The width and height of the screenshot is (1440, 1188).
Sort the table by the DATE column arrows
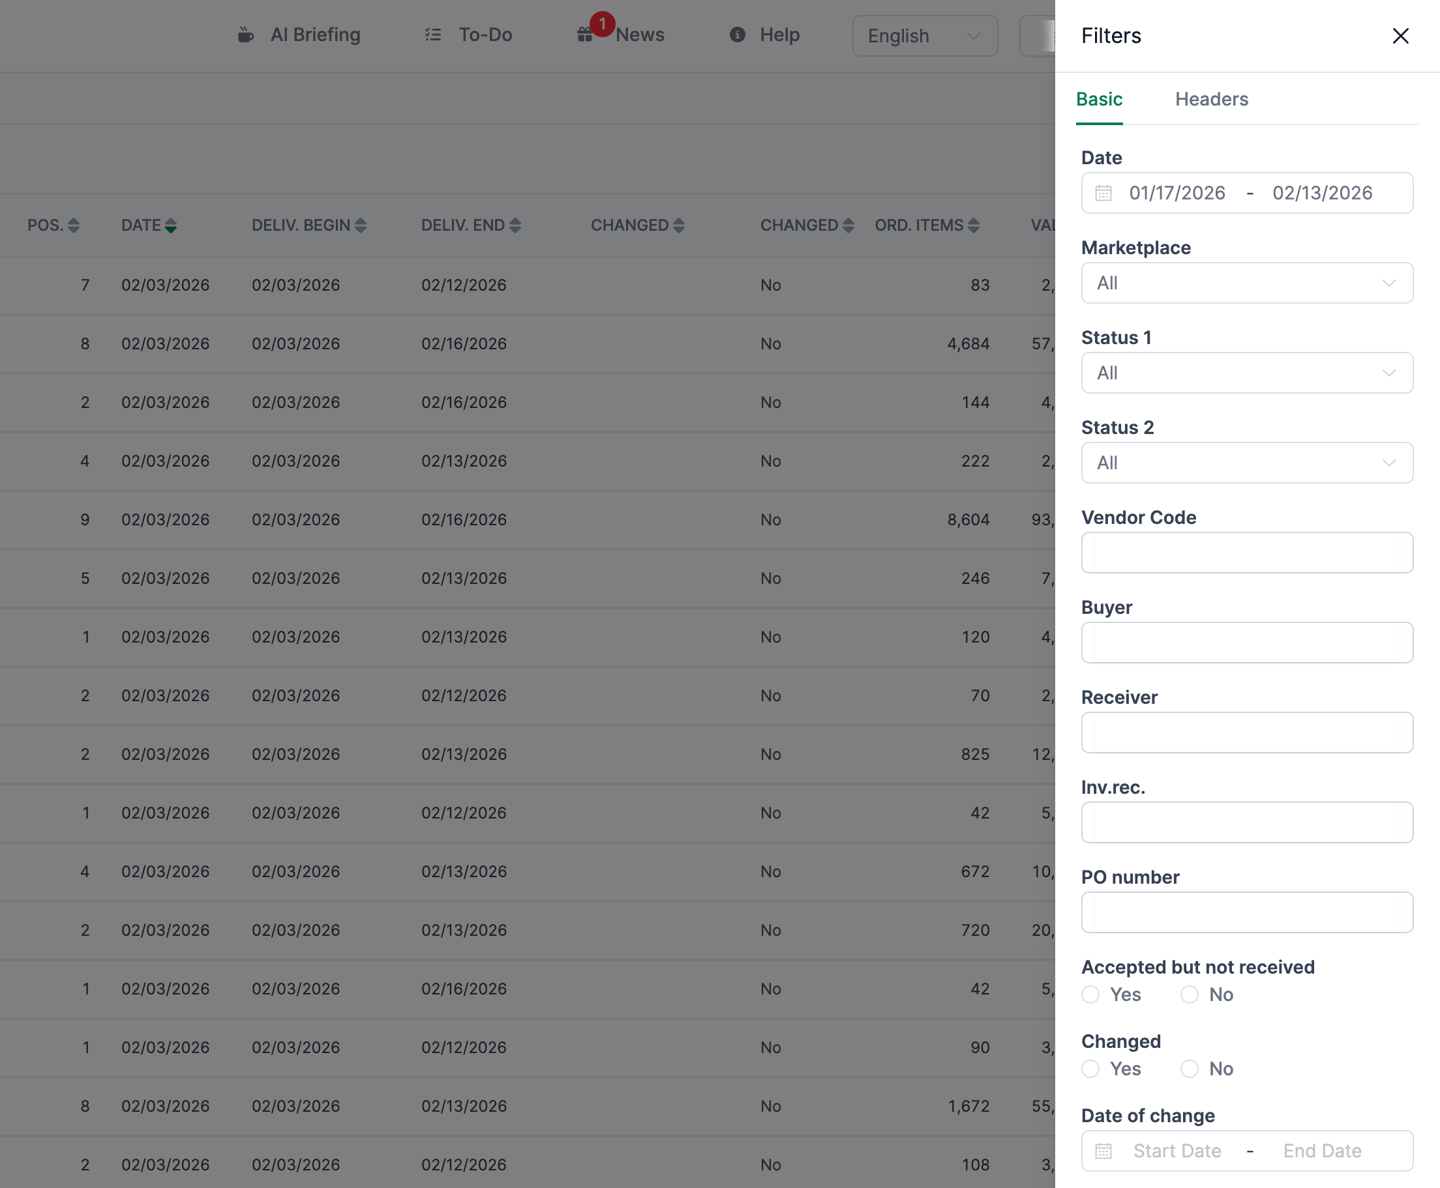click(x=171, y=224)
